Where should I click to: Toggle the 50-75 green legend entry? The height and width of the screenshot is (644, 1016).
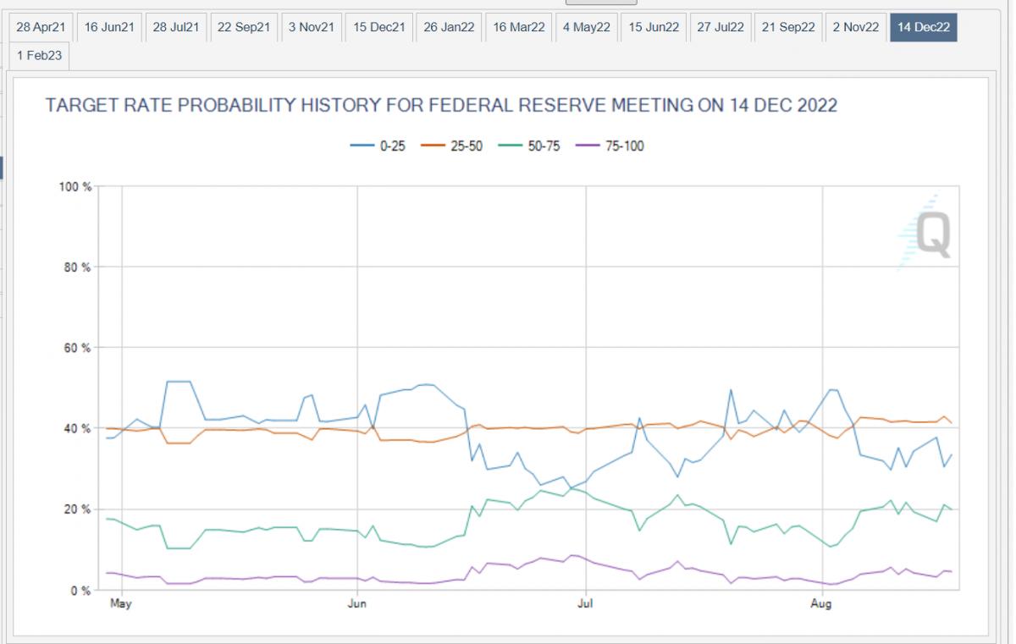click(533, 146)
